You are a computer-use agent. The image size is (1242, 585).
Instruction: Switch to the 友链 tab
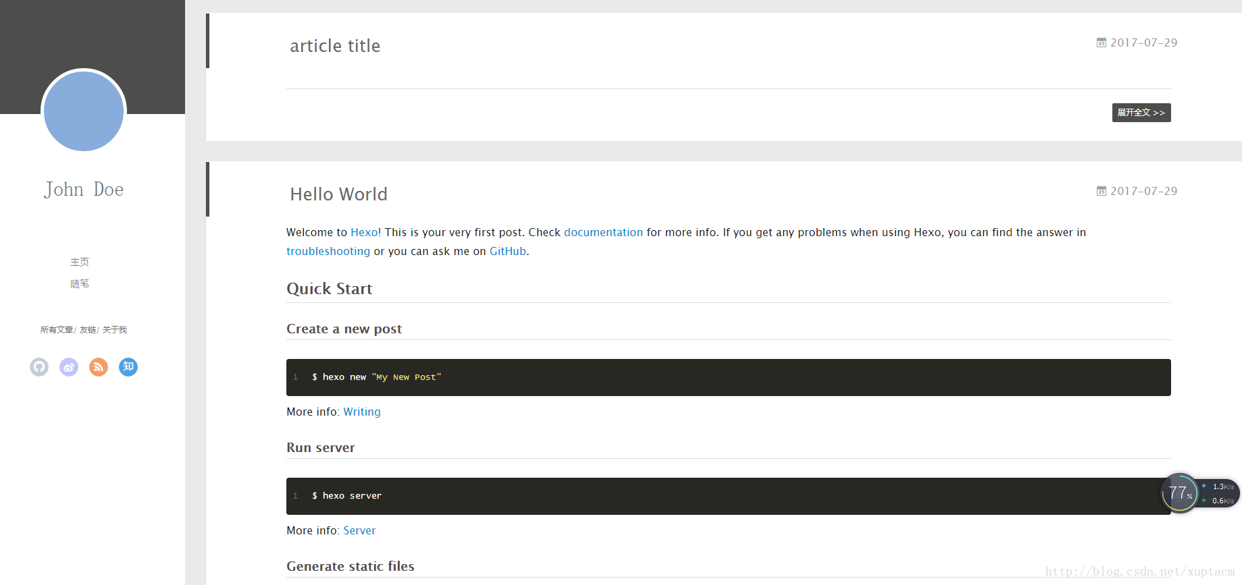88,330
